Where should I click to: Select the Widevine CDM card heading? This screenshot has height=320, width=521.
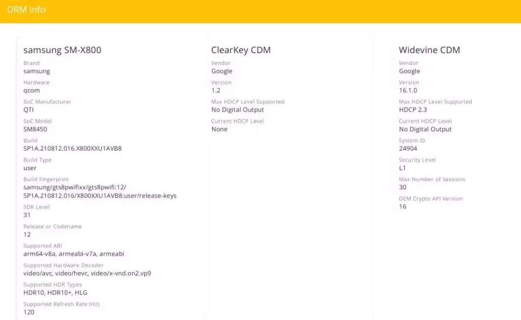point(429,50)
